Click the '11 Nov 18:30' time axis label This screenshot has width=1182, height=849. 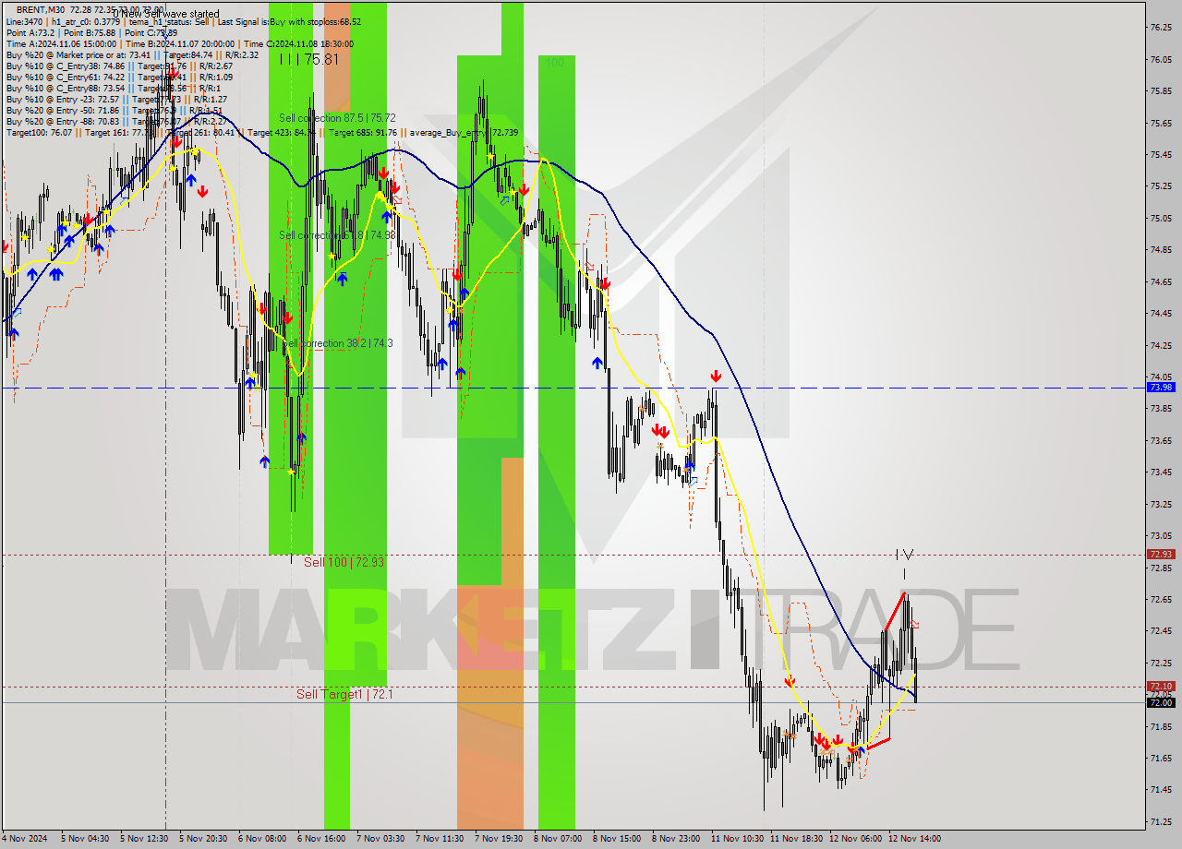point(797,839)
